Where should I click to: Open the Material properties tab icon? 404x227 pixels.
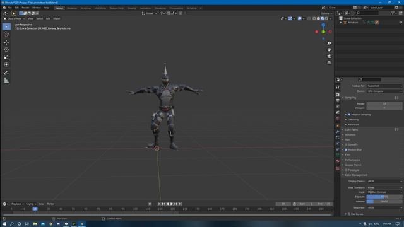338,161
